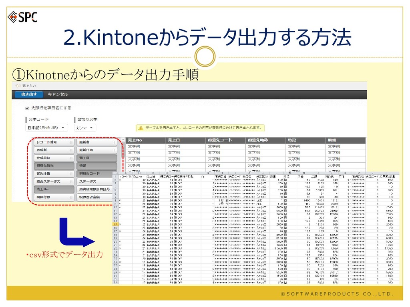The height and width of the screenshot is (307, 410).
Task: Select the greyed 特記 field chip
Action: point(97,166)
